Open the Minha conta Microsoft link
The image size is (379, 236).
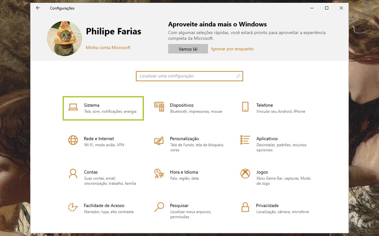(108, 48)
